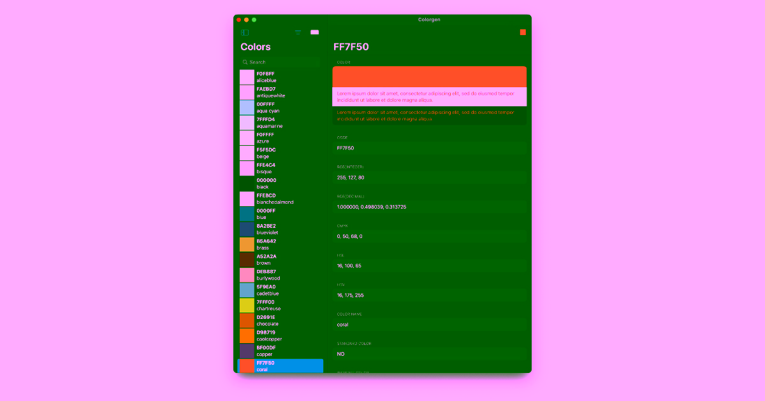Viewport: 765px width, 401px height.
Task: Open the filter list icon in toolbar
Action: point(298,32)
